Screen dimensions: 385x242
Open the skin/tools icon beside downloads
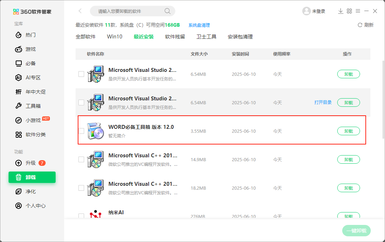pyautogui.click(x=349, y=11)
